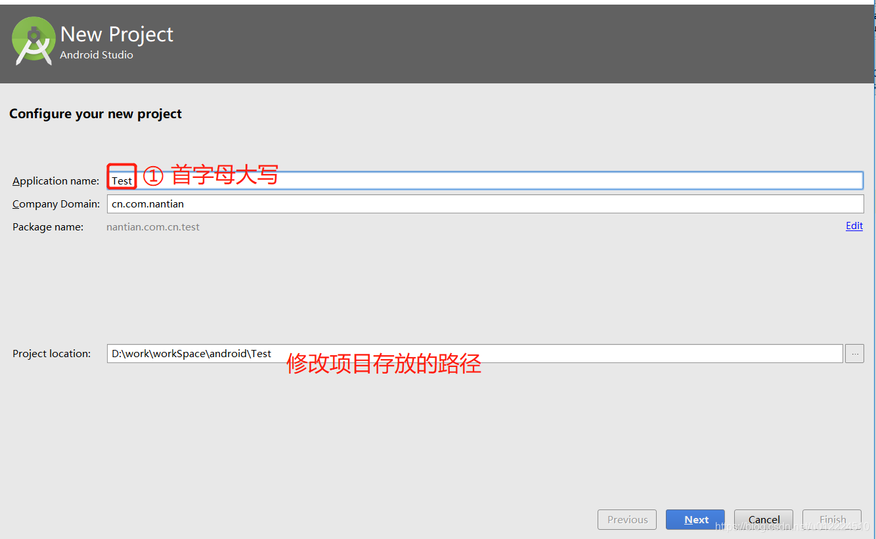Viewport: 876px width, 539px height.
Task: Click the Package name label
Action: pos(48,227)
